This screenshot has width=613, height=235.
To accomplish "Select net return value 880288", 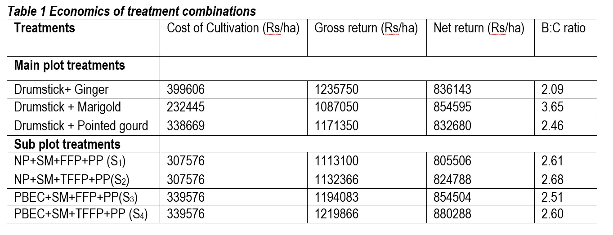I will coord(452,214).
